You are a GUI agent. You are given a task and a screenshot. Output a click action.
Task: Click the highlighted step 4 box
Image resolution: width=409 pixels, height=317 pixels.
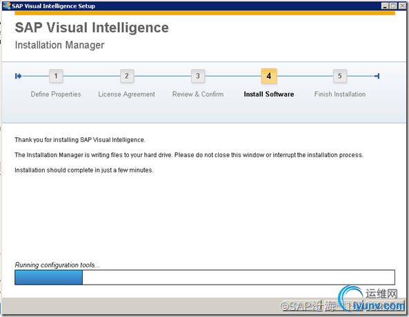(269, 76)
